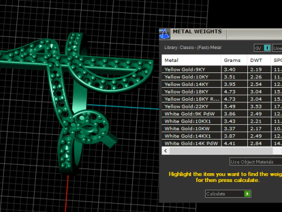This screenshot has width=282, height=212.
Task: Select the Yellow Gold:22KY row
Action: pos(221,107)
